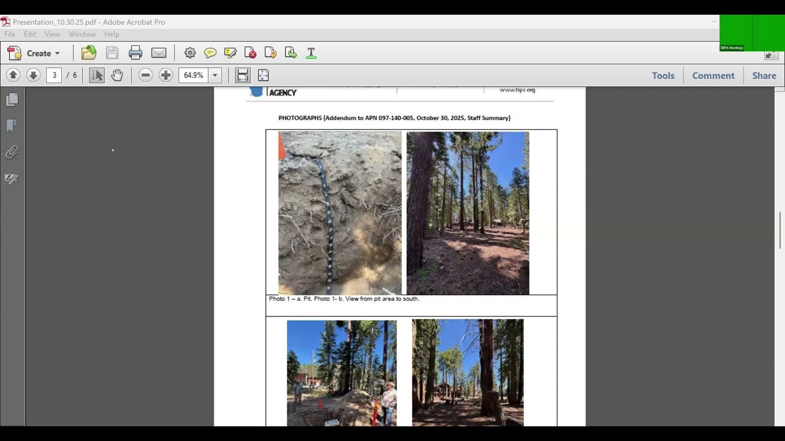Click the caption "Photo 1 – a. Pit."

290,299
